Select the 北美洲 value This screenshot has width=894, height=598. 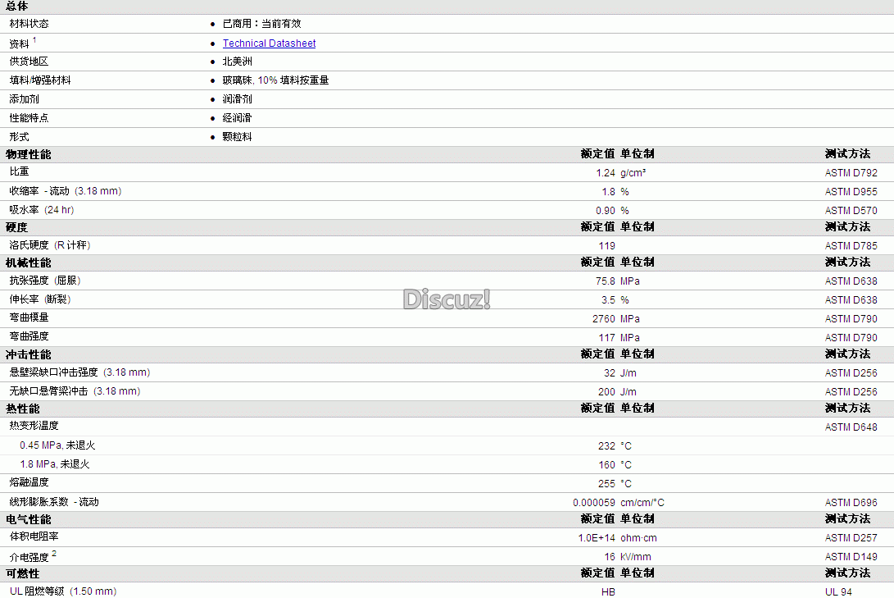(237, 62)
